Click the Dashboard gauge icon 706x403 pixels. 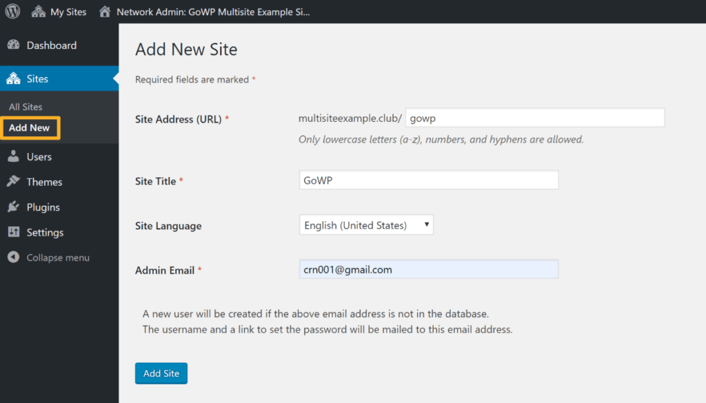[x=14, y=45]
